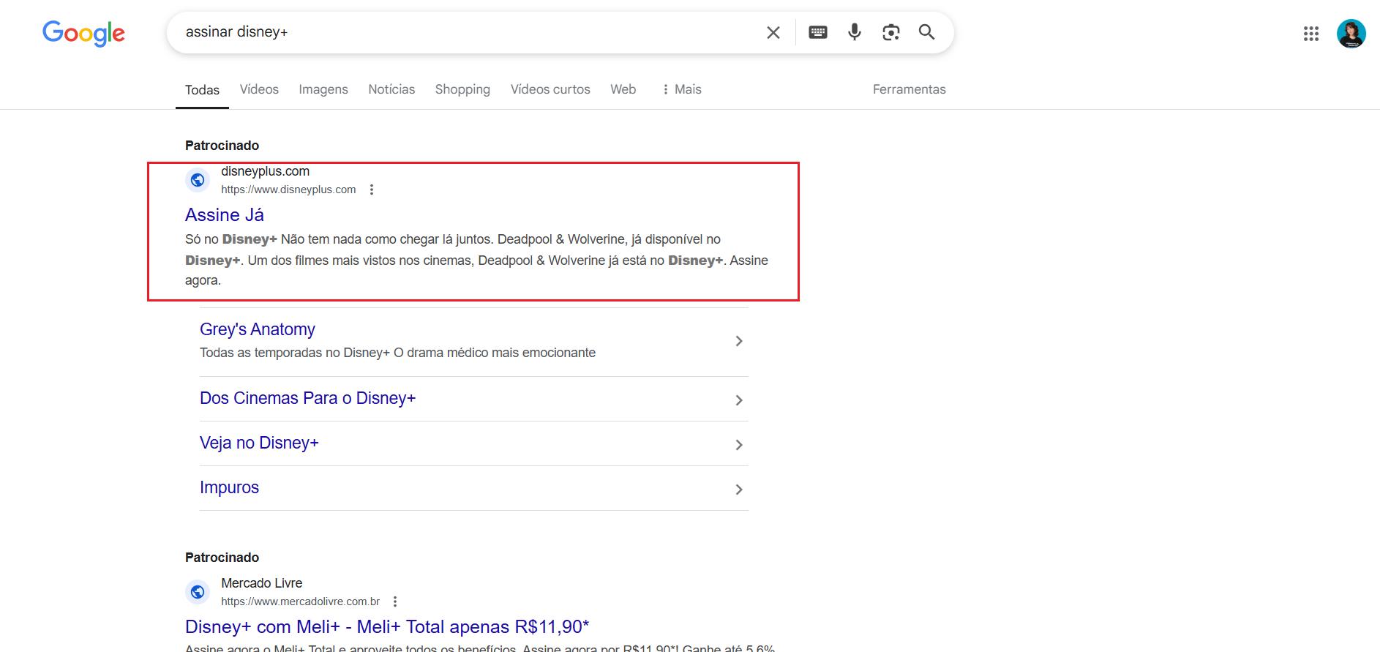The width and height of the screenshot is (1380, 652).
Task: Open ad options menu beside mercadolivre.com.br URL
Action: pos(395,602)
